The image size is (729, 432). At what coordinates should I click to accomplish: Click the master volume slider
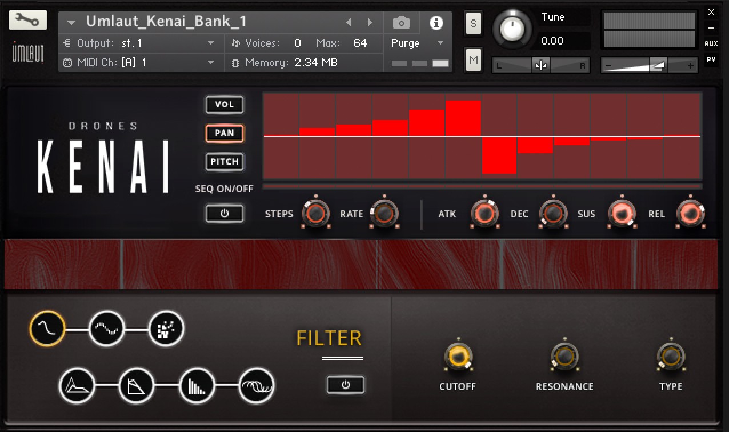pyautogui.click(x=650, y=66)
